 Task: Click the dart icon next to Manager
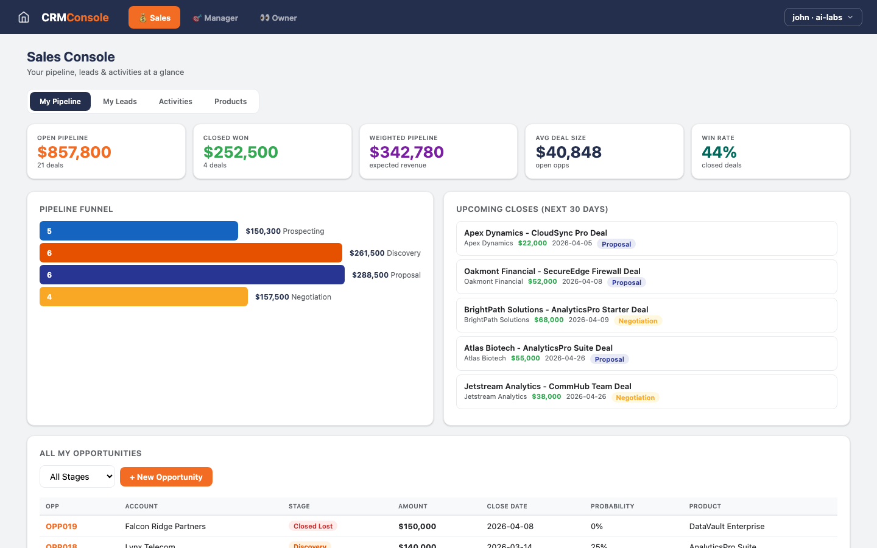[x=197, y=18]
